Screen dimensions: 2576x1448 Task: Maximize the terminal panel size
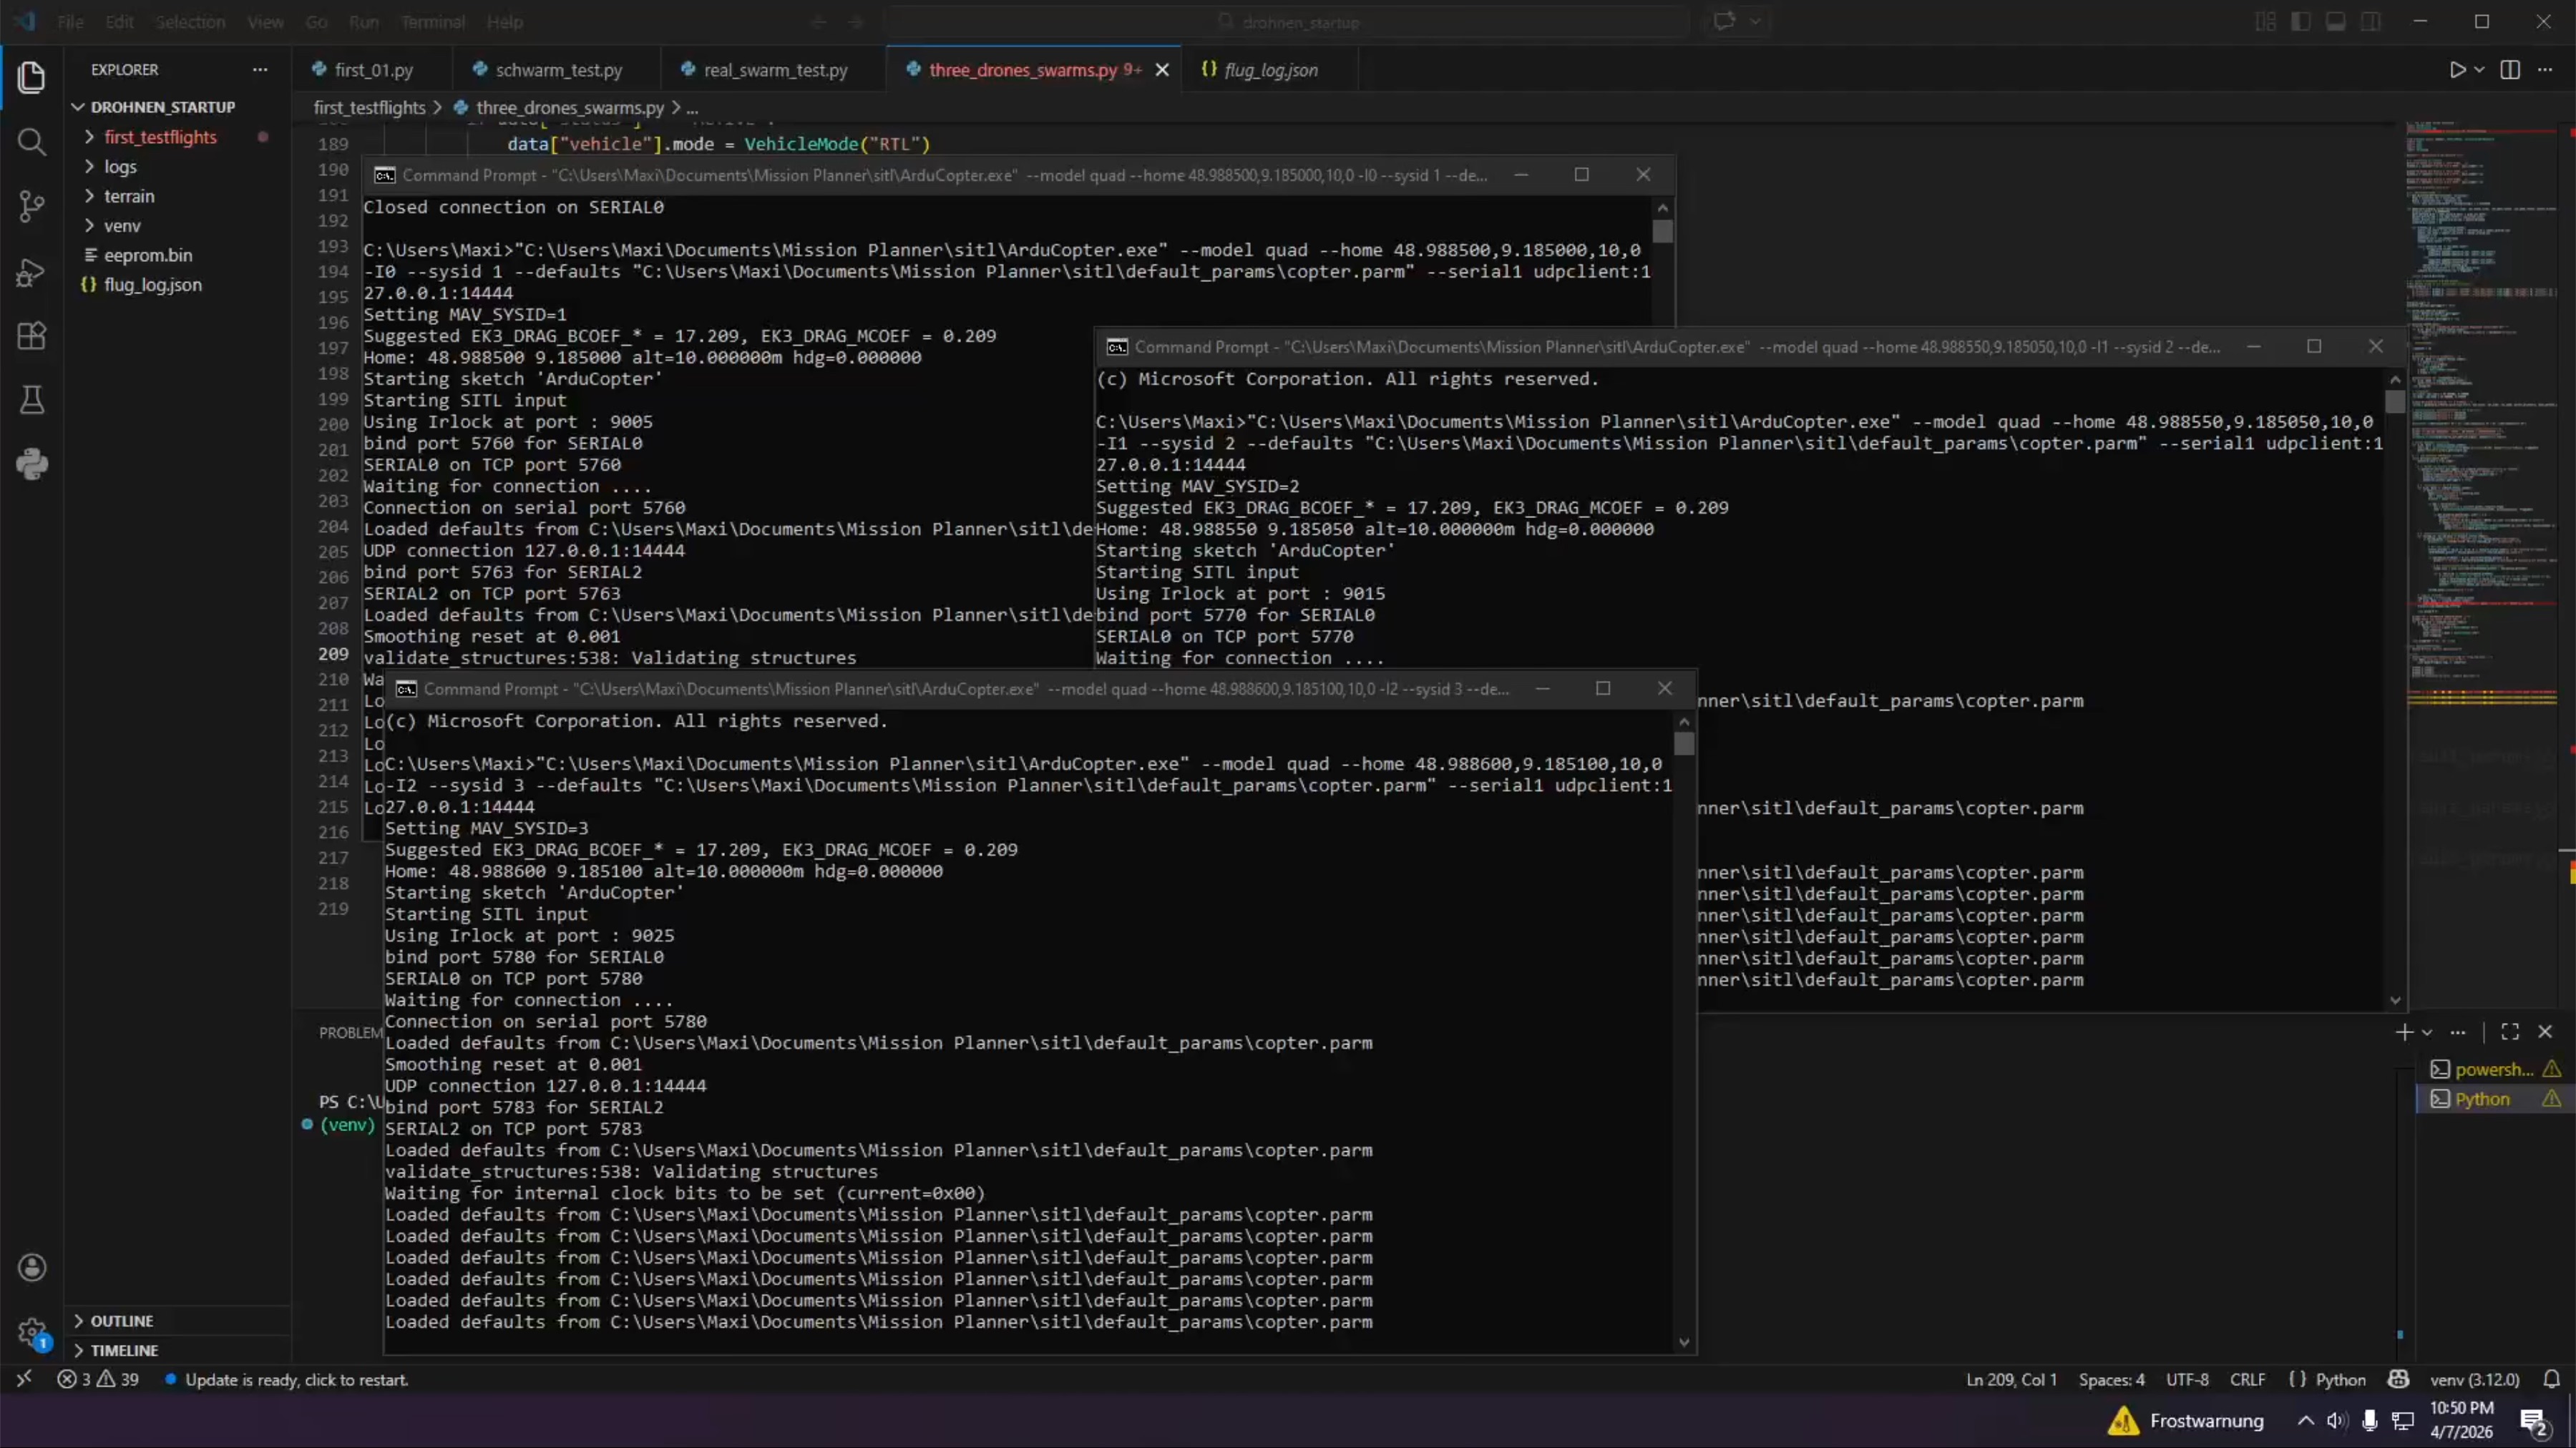pos(2510,1032)
